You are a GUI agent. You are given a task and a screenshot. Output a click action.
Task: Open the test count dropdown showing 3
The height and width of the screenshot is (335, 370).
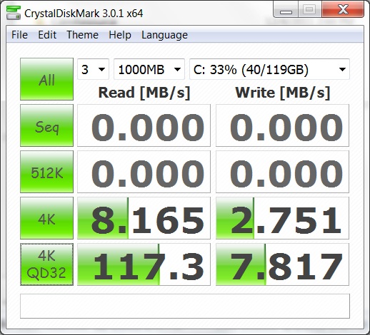coord(93,69)
